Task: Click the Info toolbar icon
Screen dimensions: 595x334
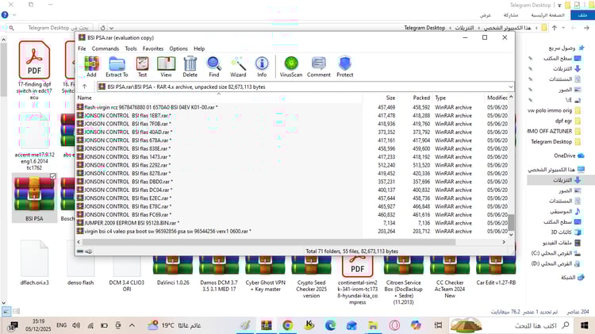Action: tap(262, 67)
